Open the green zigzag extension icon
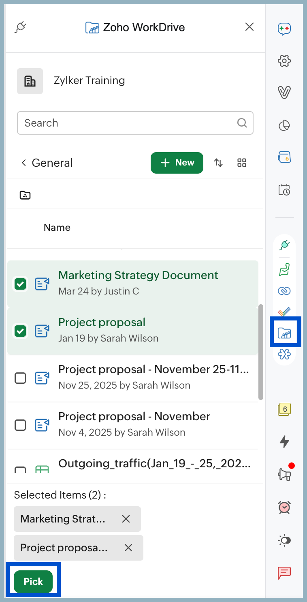The image size is (307, 602). click(284, 269)
